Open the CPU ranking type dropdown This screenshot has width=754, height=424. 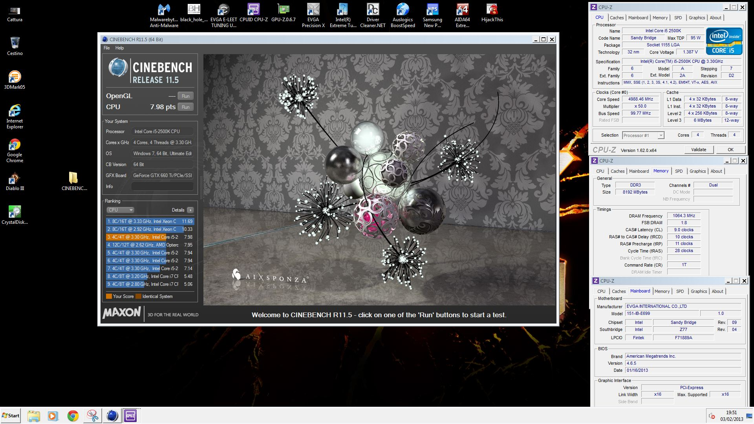click(x=121, y=210)
